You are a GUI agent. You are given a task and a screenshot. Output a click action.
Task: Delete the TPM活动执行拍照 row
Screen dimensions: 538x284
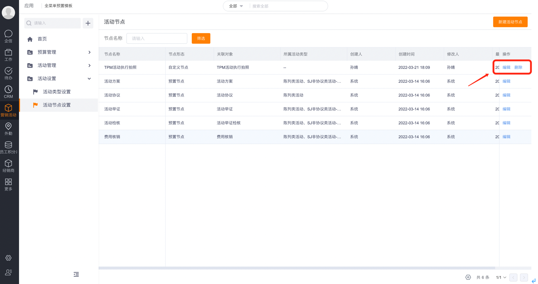(x=518, y=67)
